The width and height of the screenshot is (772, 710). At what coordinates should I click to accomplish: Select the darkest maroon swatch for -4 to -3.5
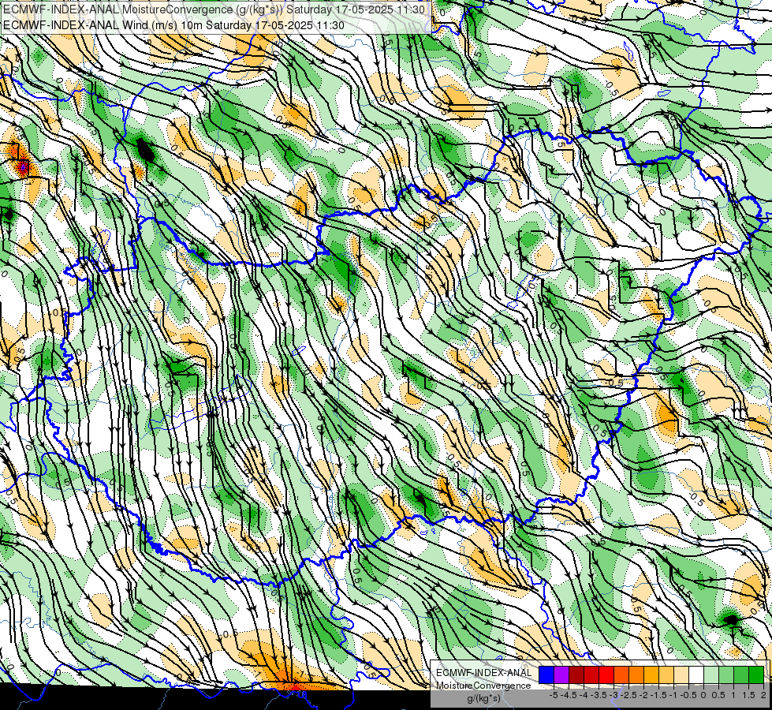tap(576, 675)
